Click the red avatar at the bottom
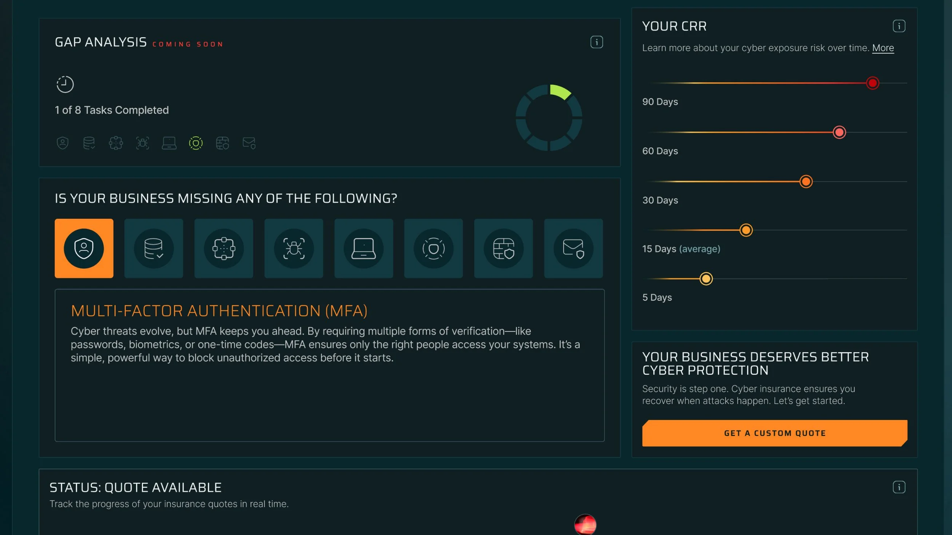 (585, 525)
